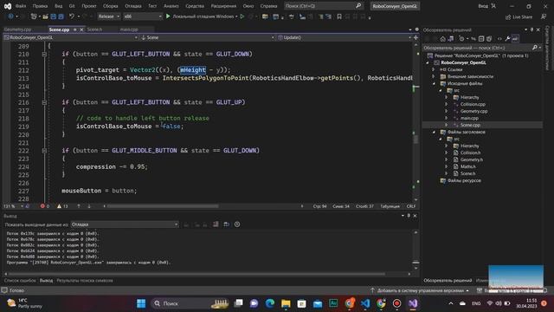Click the Visual Studio icon in the taskbar
Image resolution: width=554 pixels, height=312 pixels.
(413, 303)
